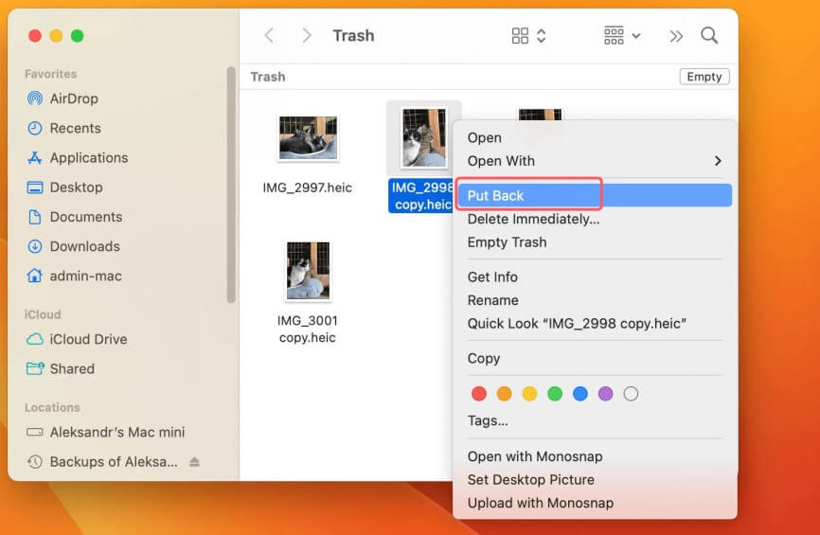Click the Empty trash button
Screen dimensions: 820x535
pyautogui.click(x=704, y=77)
